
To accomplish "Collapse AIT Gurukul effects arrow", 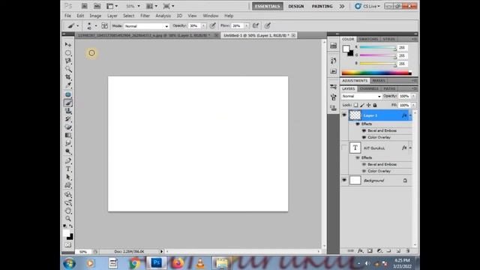I will 410,148.
